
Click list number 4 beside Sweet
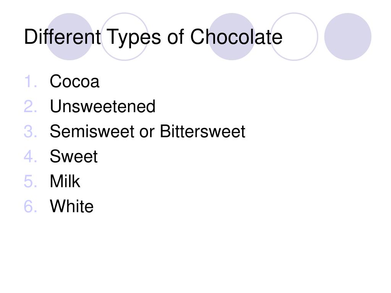click(x=31, y=156)
